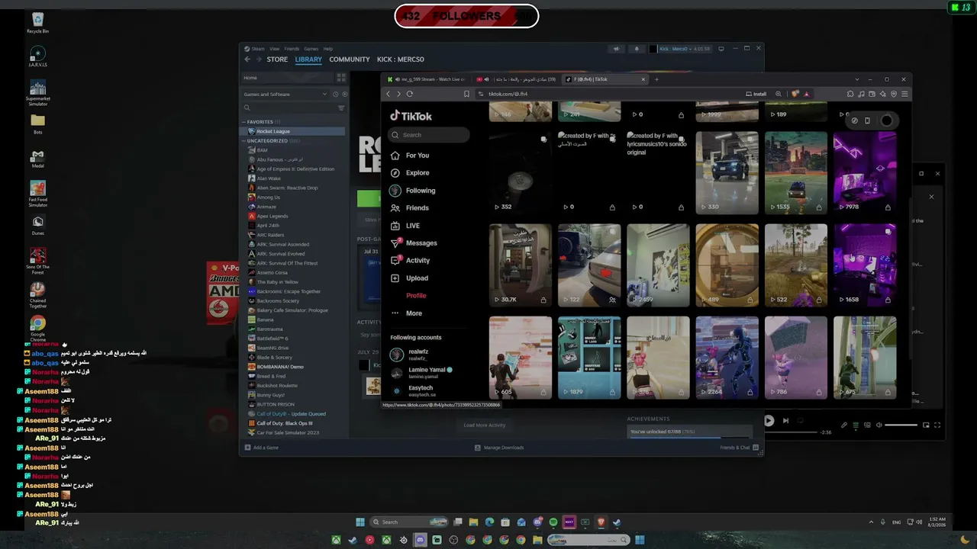Open Discord from the top taskbar row
The height and width of the screenshot is (549, 977).
(x=537, y=522)
